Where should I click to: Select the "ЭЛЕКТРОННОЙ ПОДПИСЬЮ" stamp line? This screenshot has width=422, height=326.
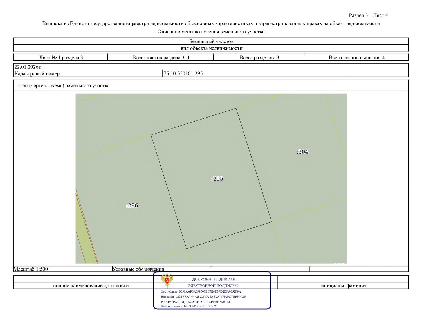pyautogui.click(x=213, y=286)
